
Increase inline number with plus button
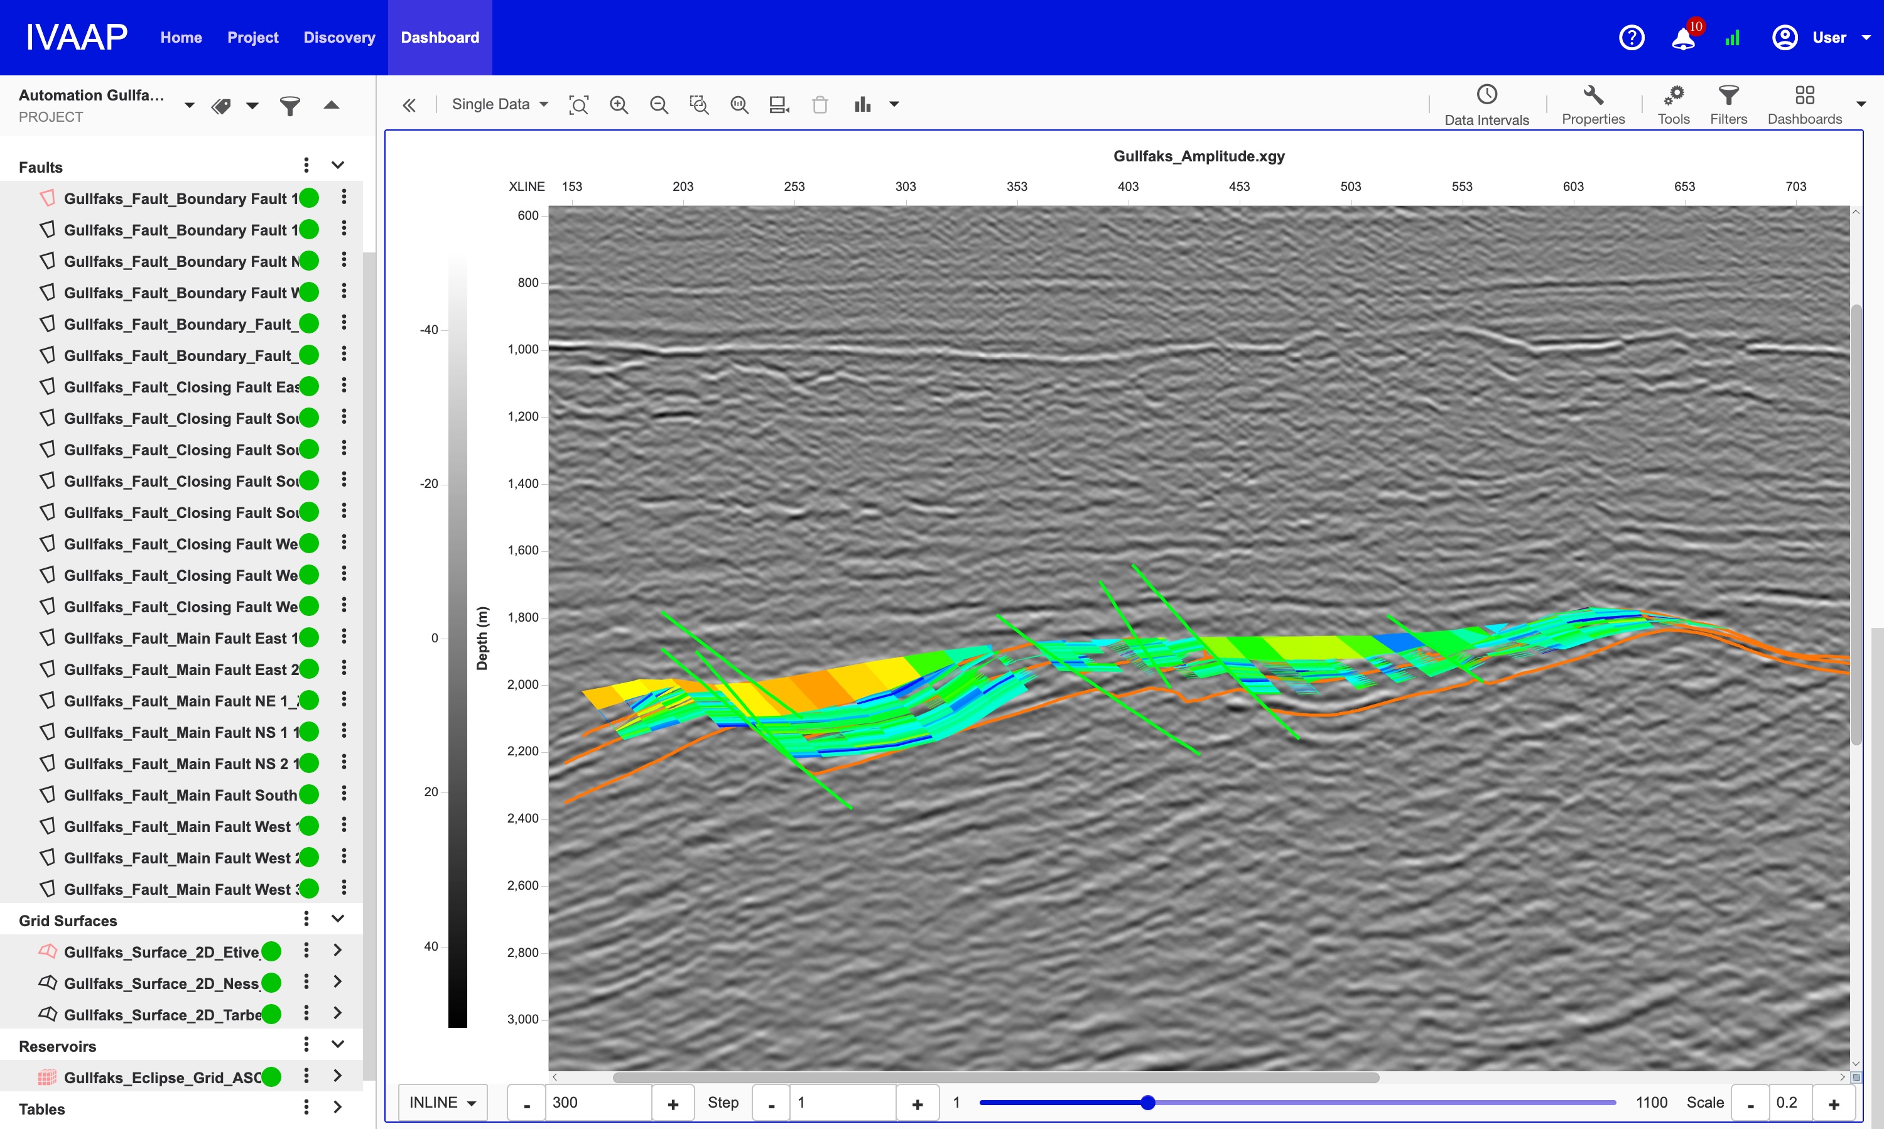coord(673,1104)
